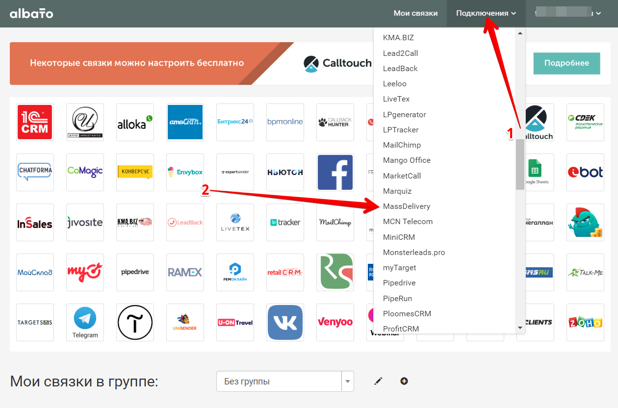Open the Zoho integration tile
618x408 pixels.
(585, 322)
